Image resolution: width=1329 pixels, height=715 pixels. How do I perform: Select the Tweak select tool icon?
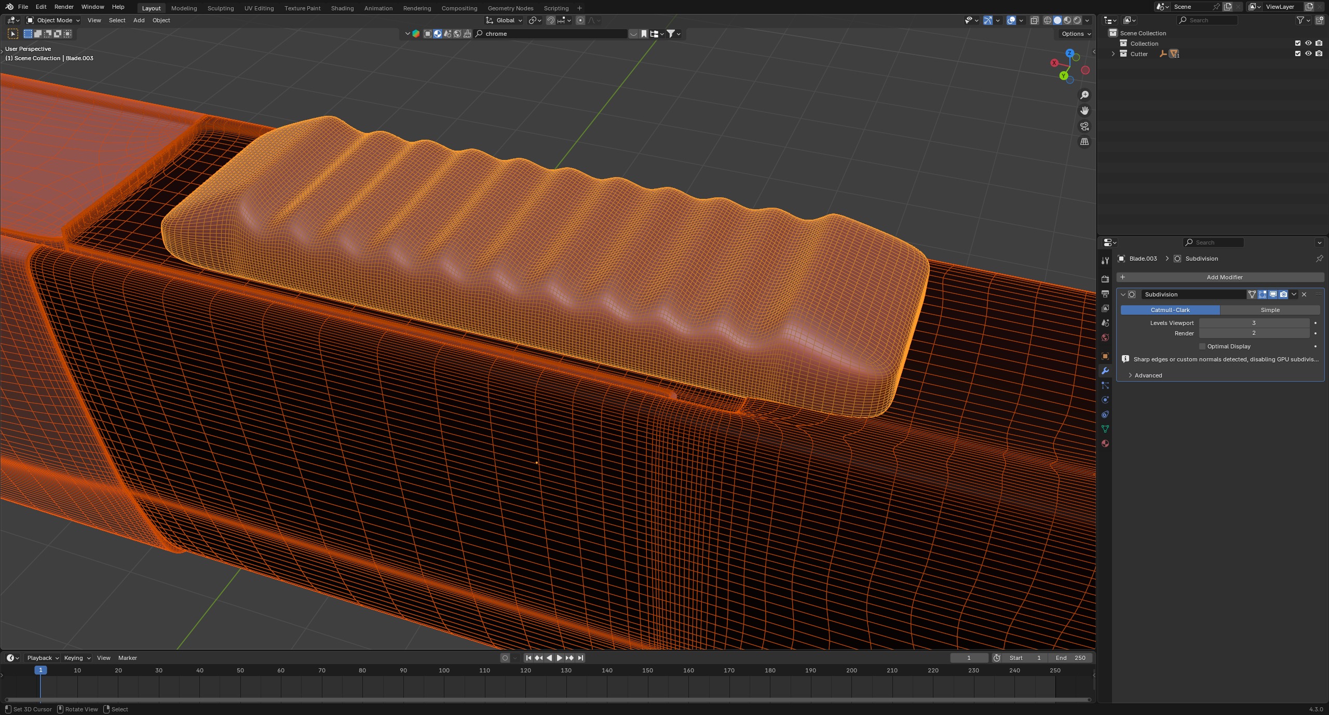(13, 34)
